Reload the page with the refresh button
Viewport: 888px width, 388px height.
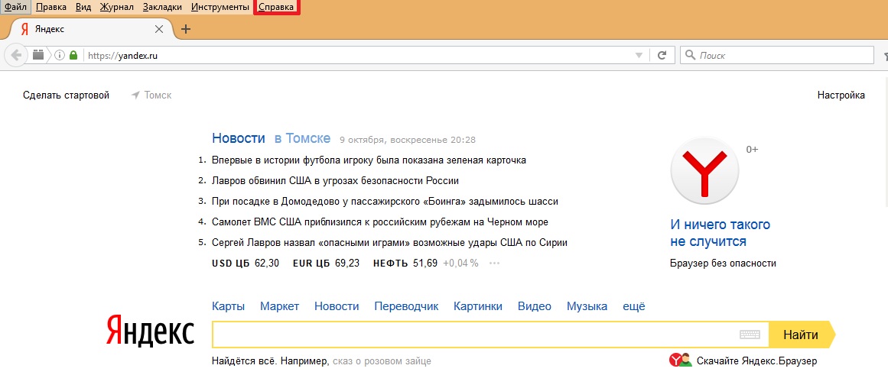pos(661,56)
